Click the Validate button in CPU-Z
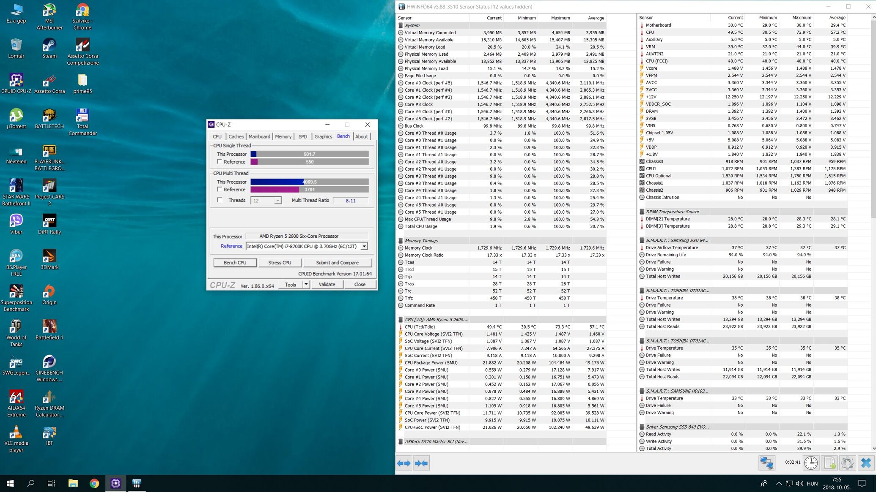Image resolution: width=876 pixels, height=492 pixels. pyautogui.click(x=327, y=284)
